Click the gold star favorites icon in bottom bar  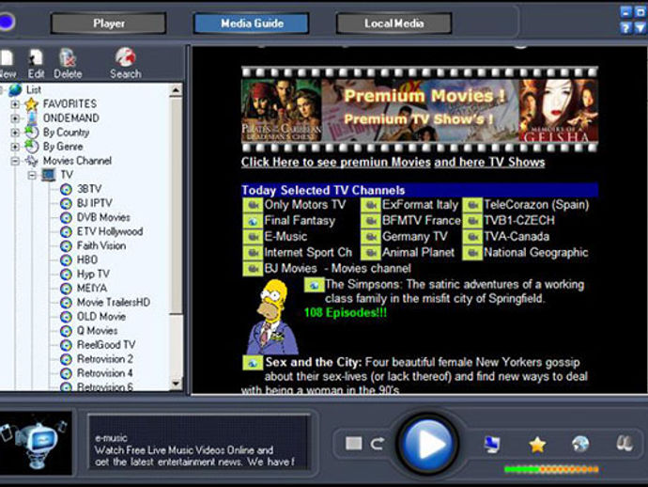537,445
